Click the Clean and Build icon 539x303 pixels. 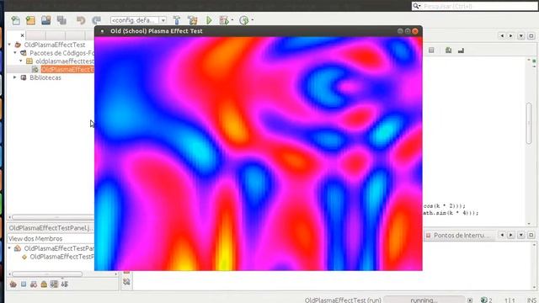coord(193,20)
